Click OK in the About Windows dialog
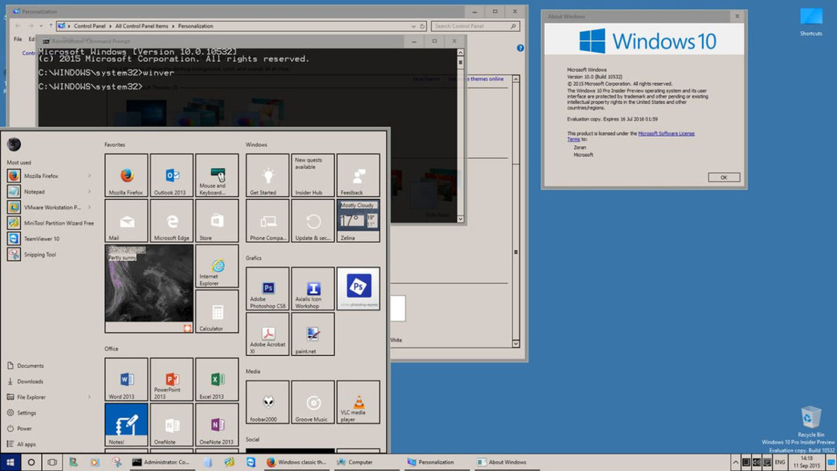Viewport: 837px width, 471px height. point(723,177)
